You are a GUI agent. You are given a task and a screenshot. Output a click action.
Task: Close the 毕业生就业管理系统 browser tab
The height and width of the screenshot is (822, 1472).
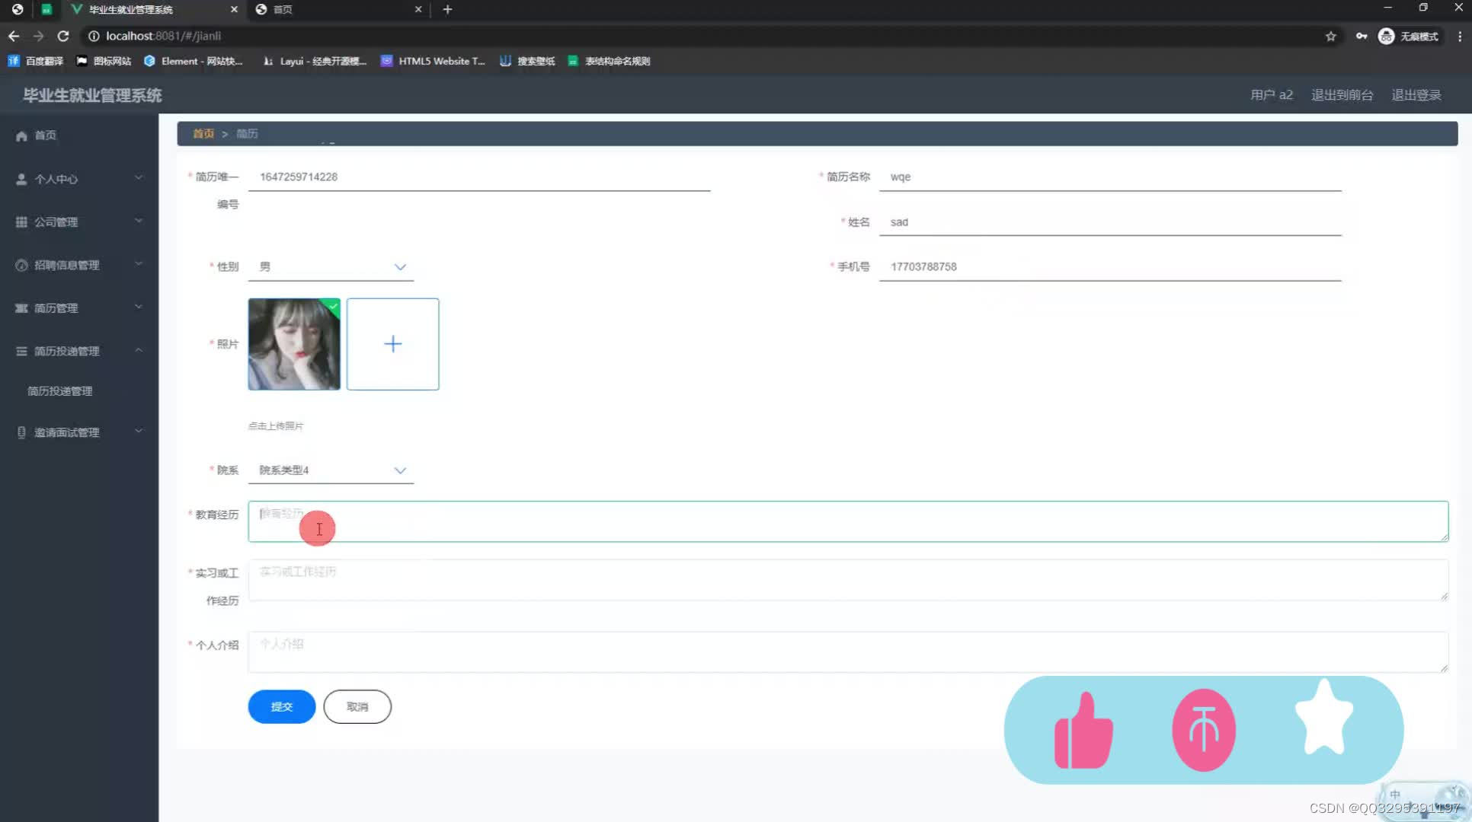point(234,9)
